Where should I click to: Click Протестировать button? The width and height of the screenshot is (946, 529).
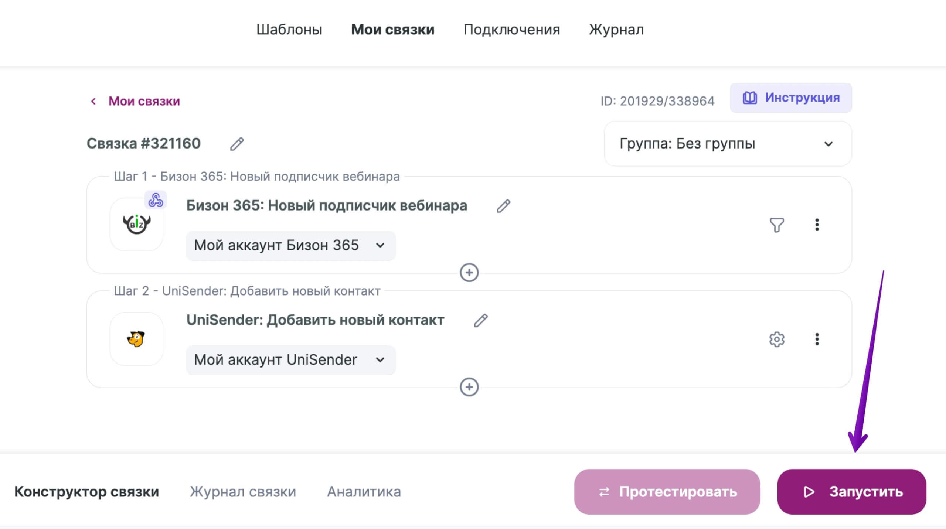667,492
